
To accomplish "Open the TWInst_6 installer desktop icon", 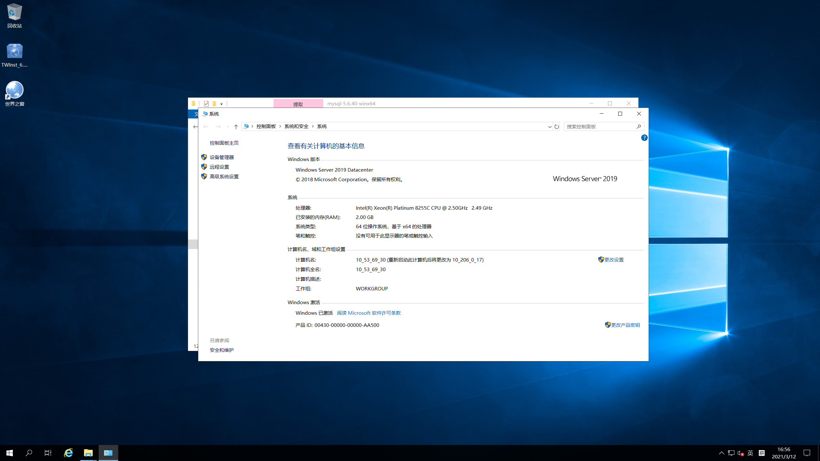I will pos(14,55).
